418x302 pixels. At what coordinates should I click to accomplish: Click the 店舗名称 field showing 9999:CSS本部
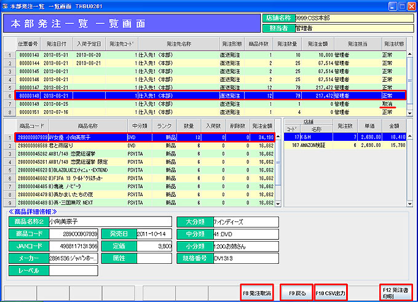[x=354, y=18]
